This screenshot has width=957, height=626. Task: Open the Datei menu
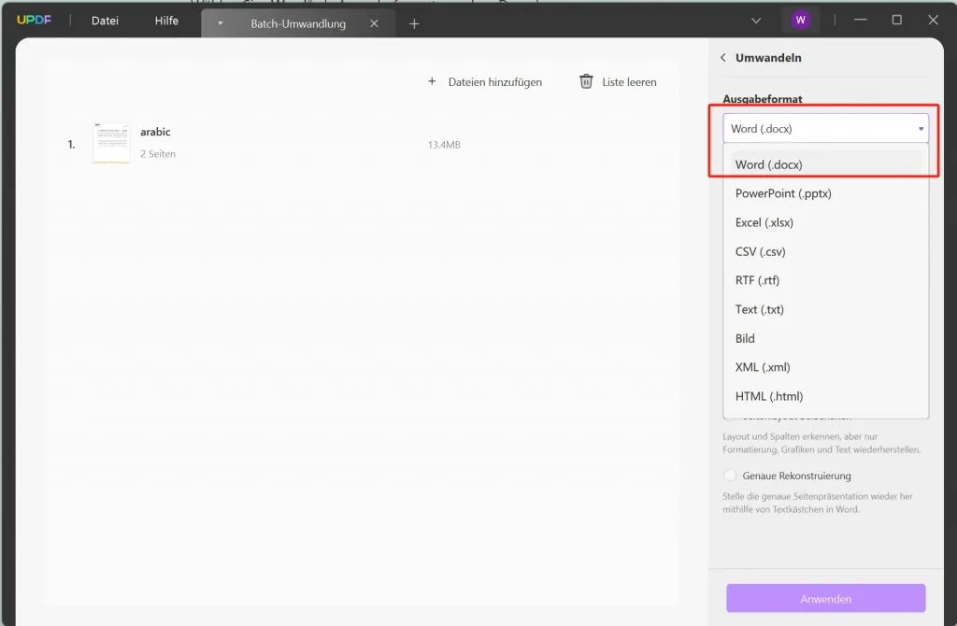[x=105, y=21]
